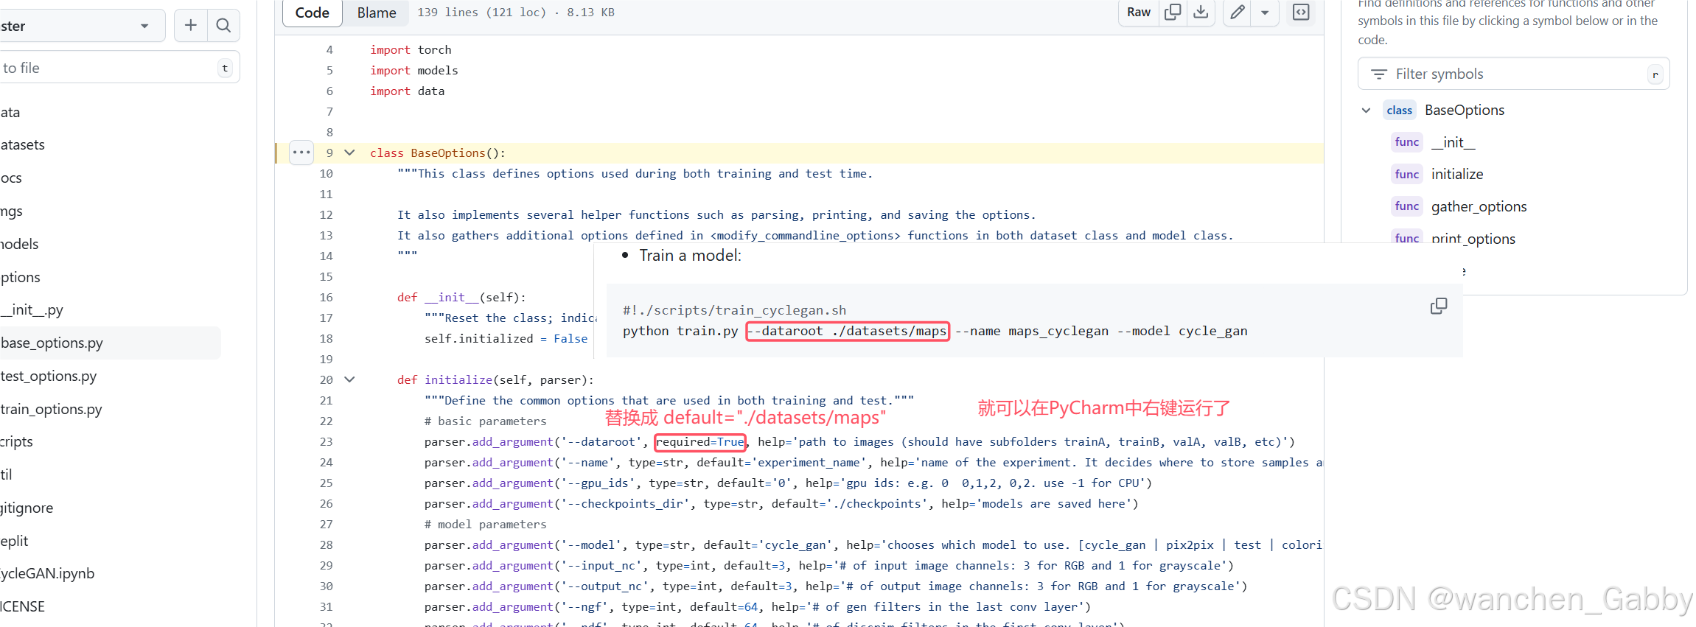Image resolution: width=1696 pixels, height=627 pixels.
Task: Download raw file icon
Action: [x=1201, y=13]
